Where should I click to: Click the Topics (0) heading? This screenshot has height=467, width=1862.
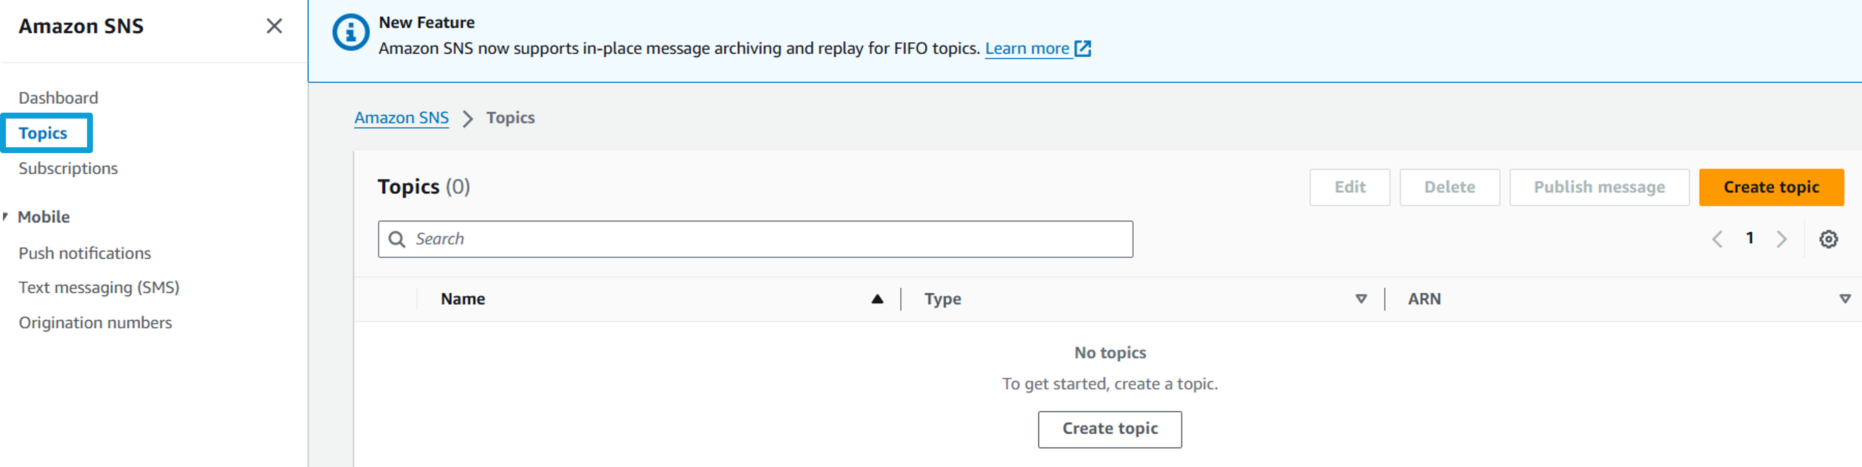tap(424, 187)
